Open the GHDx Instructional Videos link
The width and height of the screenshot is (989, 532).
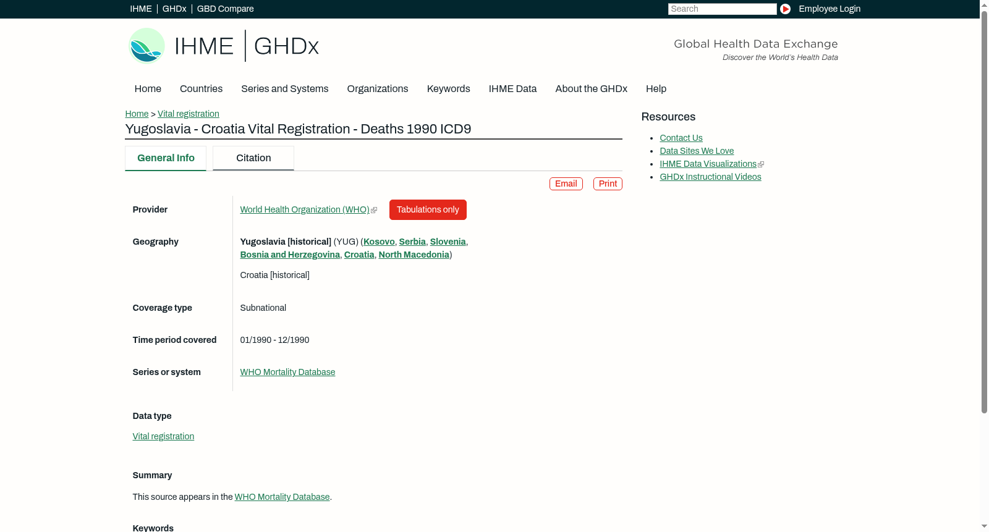tap(710, 177)
